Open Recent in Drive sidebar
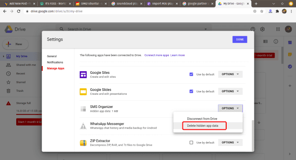This screenshot has width=296, height=160. coord(21,73)
